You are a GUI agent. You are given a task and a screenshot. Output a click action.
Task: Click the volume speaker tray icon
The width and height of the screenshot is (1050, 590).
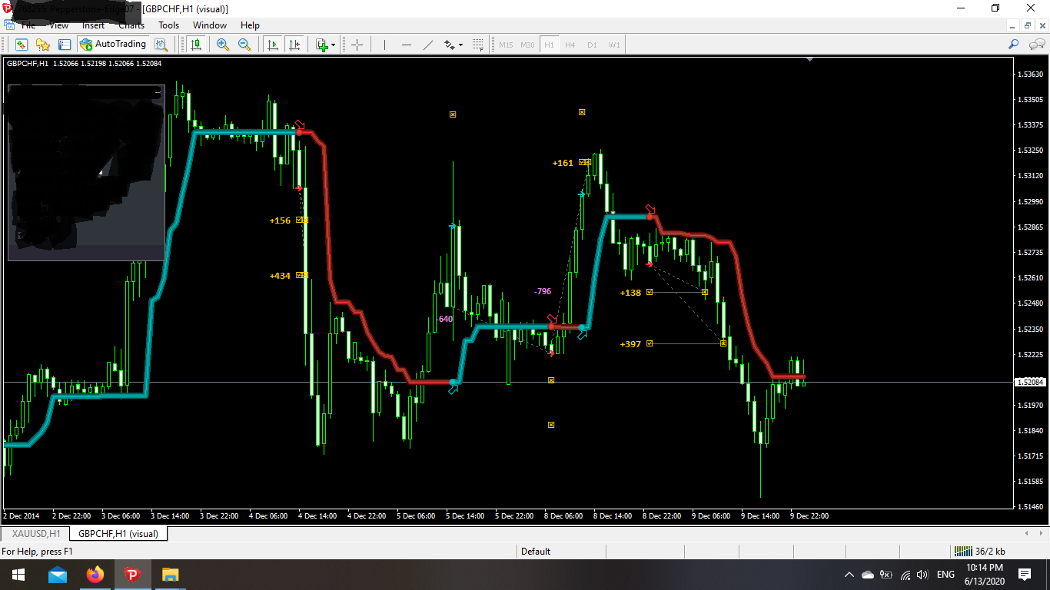[x=922, y=575]
